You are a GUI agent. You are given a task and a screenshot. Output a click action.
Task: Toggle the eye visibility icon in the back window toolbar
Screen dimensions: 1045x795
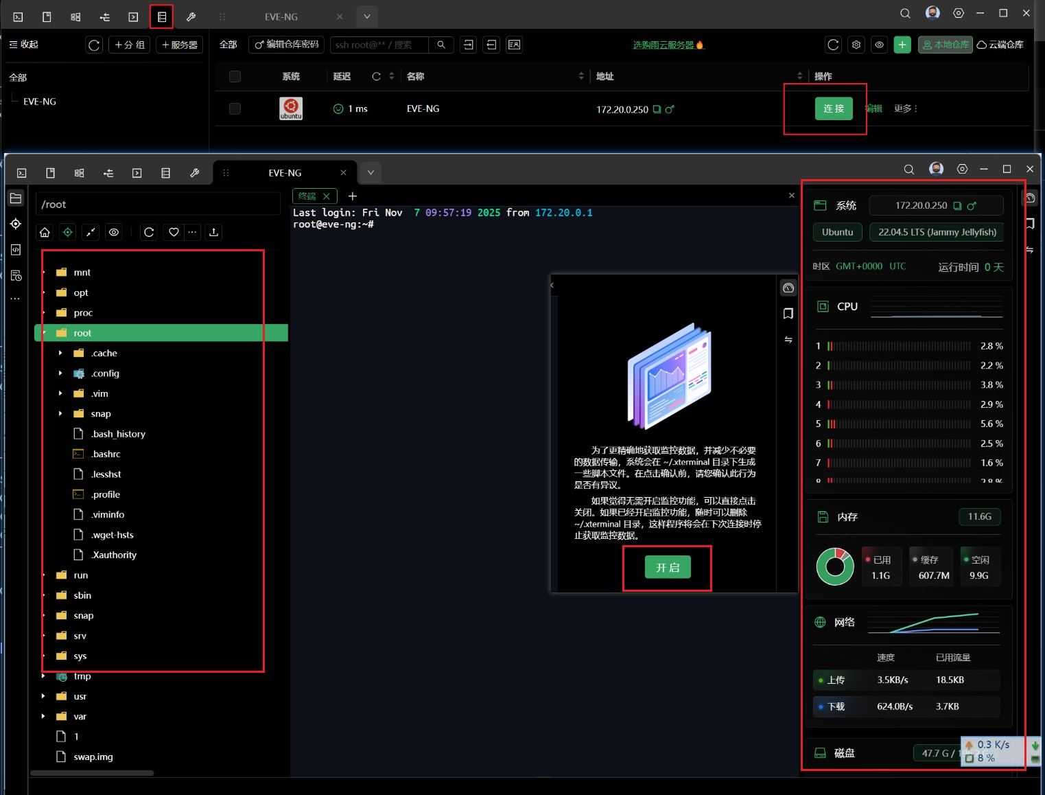coord(879,45)
